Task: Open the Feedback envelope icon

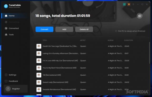Action: [6, 81]
